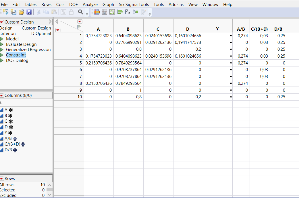299x198 pixels.
Task: Click the Fit Y by X toolbar icon
Action: [x=128, y=12]
